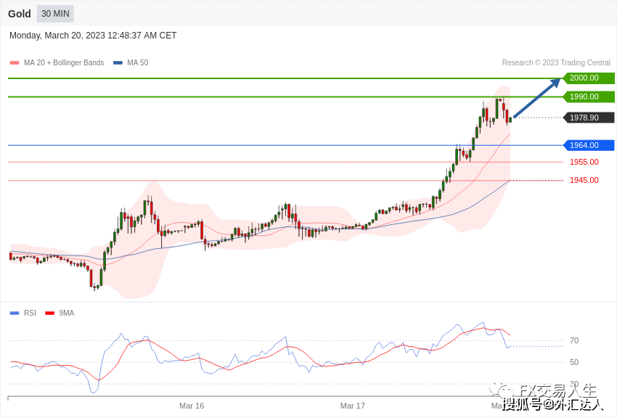Click the Sohu watermark at bottom right
The image size is (617, 418).
(553, 404)
